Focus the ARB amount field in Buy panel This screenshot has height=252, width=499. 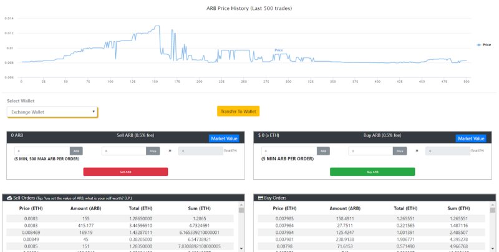[x=290, y=151]
